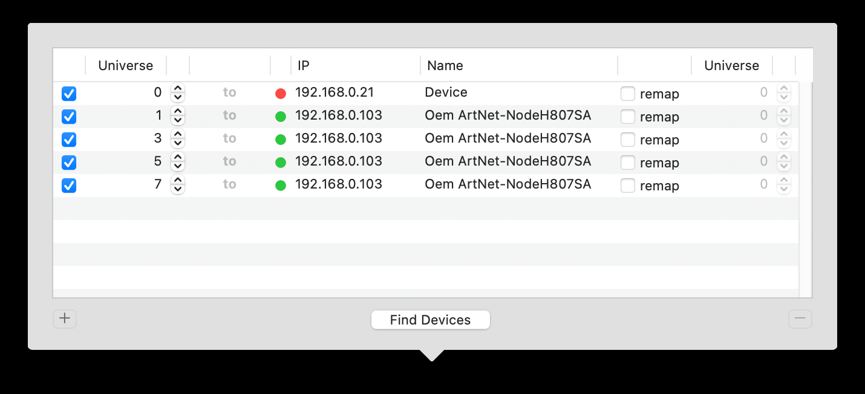
Task: Click green status dot in universe 3 row
Action: coord(281,140)
